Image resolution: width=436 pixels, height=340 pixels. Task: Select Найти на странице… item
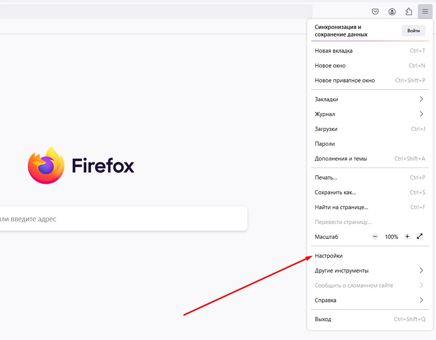[x=370, y=207]
